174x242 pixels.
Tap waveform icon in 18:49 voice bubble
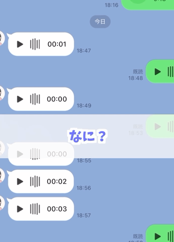click(35, 99)
